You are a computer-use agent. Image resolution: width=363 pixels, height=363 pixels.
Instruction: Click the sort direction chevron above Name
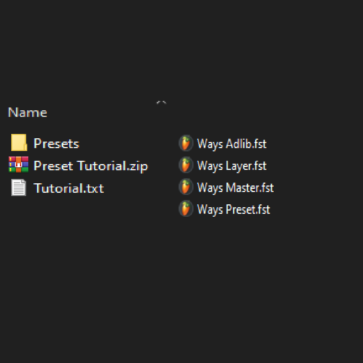coord(161,103)
